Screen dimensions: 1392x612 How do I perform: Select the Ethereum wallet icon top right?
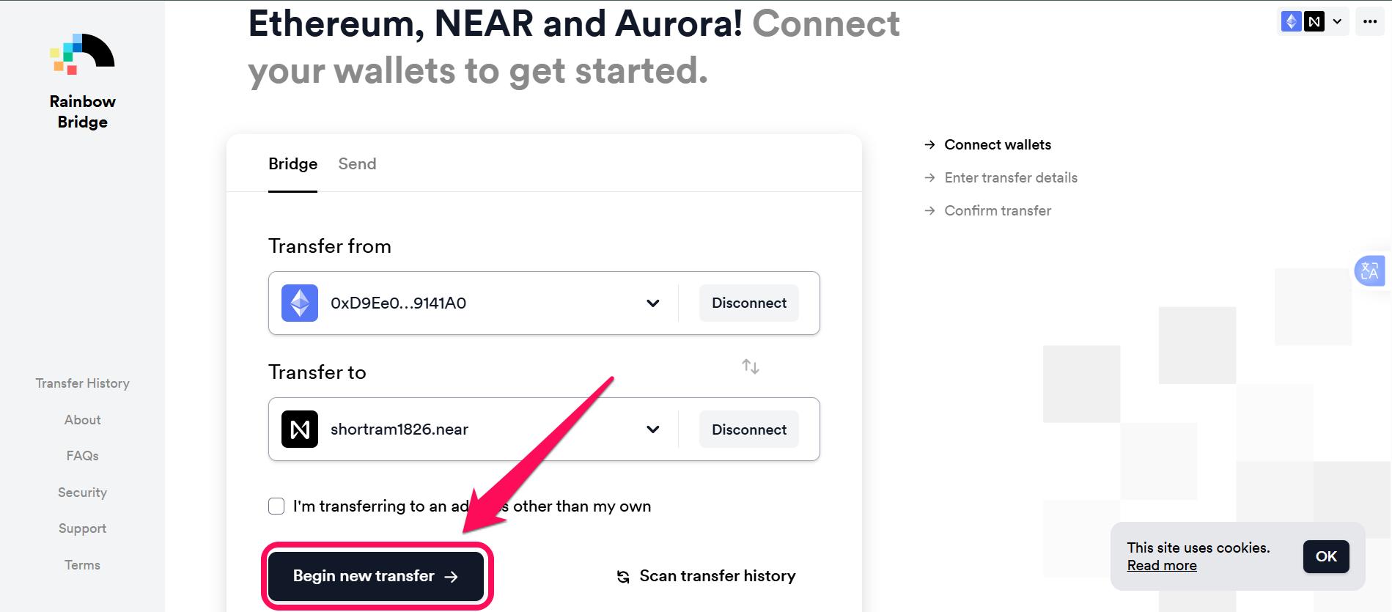[1293, 21]
